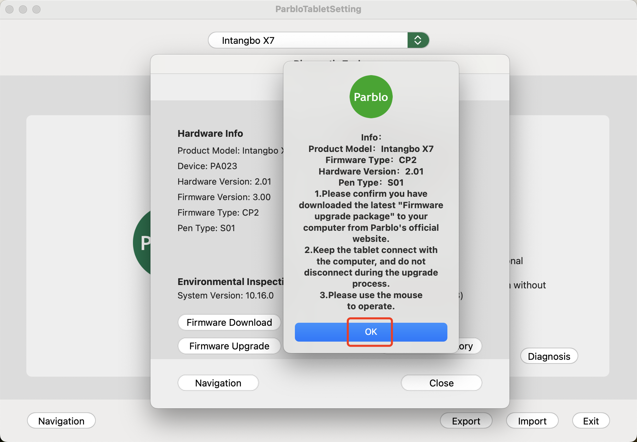This screenshot has width=637, height=442.
Task: Click the green zoom window button
Action: click(x=36, y=9)
